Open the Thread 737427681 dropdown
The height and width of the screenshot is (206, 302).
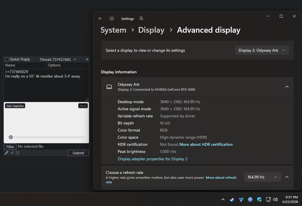58,59
